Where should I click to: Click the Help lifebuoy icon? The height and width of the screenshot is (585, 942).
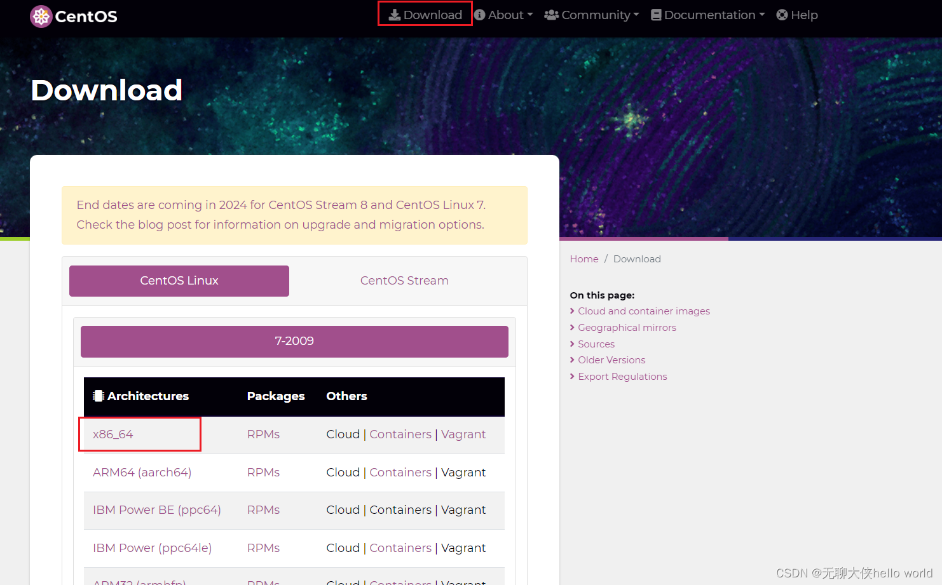click(x=782, y=15)
